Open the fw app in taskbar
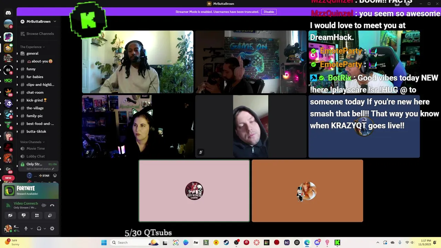Viewport: 441px width, 248px height. 196,242
